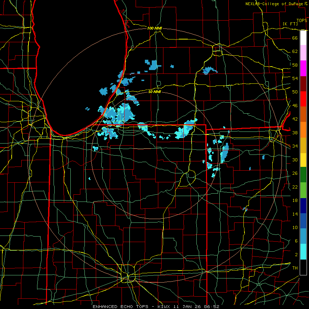Click 'ENHANCED ECHO TOPS' in the caption
Image resolution: width=309 pixels, height=309 pixels.
point(121,307)
